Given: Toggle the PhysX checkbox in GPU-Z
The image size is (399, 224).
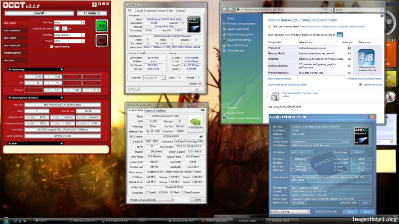Looking at the screenshot, I should 172,193.
